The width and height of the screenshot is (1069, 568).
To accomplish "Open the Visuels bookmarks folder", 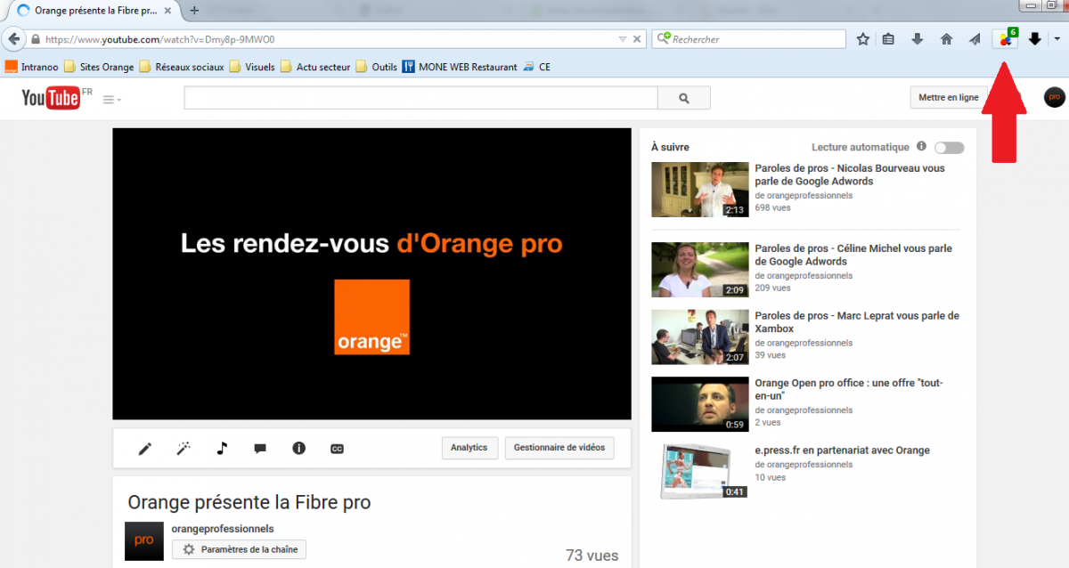I will point(252,67).
